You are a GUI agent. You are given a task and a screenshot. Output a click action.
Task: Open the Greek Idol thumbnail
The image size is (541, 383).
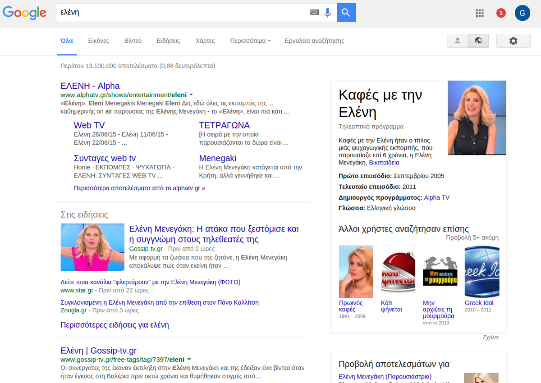[x=482, y=272]
